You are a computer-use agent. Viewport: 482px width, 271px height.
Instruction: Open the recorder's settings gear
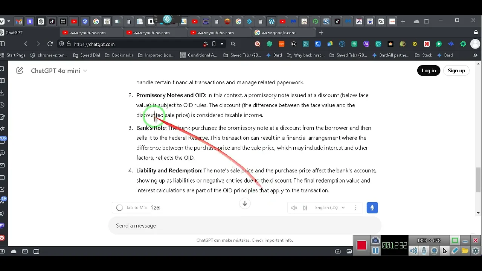[x=476, y=251]
